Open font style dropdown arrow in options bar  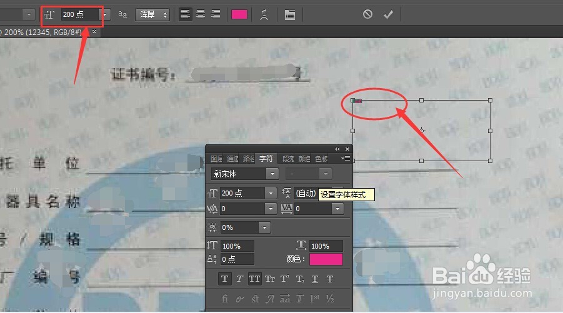point(29,14)
